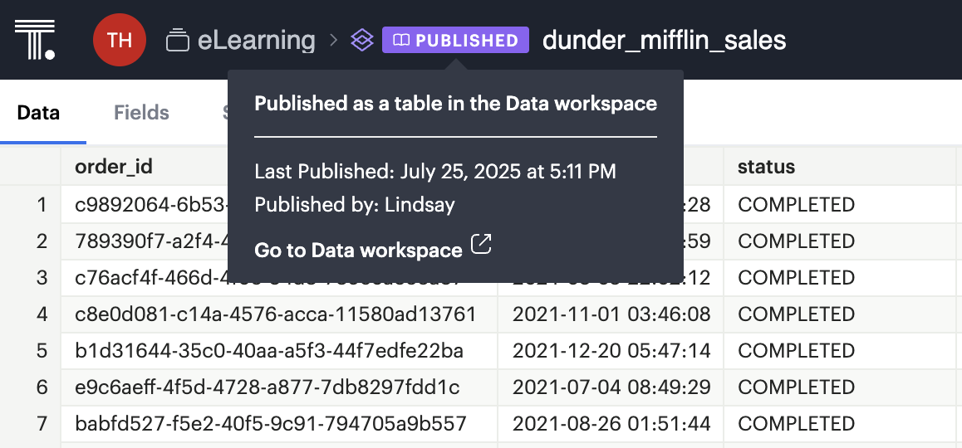Screen dimensions: 962x448
Task: Click the book icon in the Published badge
Action: pos(401,40)
